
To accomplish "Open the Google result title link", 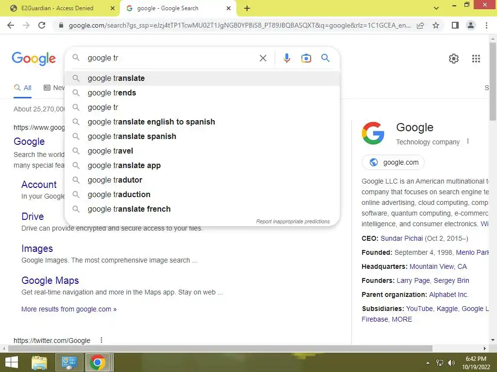I will tap(29, 141).
